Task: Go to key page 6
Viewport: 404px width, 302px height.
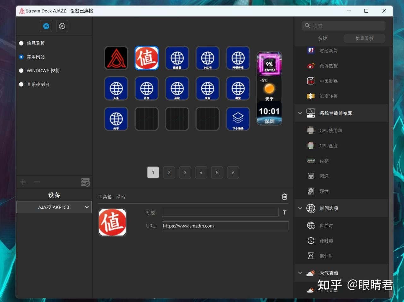Action: click(233, 172)
